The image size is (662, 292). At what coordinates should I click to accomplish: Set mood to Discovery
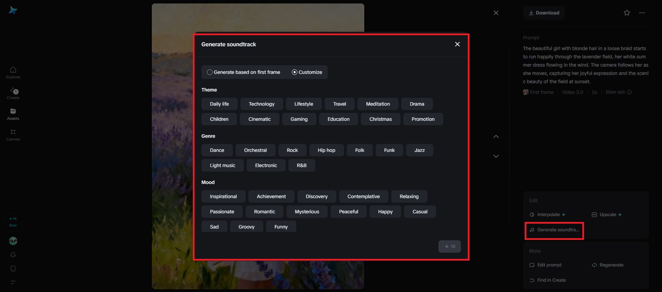point(317,196)
